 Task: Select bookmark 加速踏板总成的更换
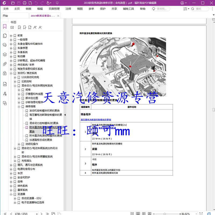[x=41, y=140]
